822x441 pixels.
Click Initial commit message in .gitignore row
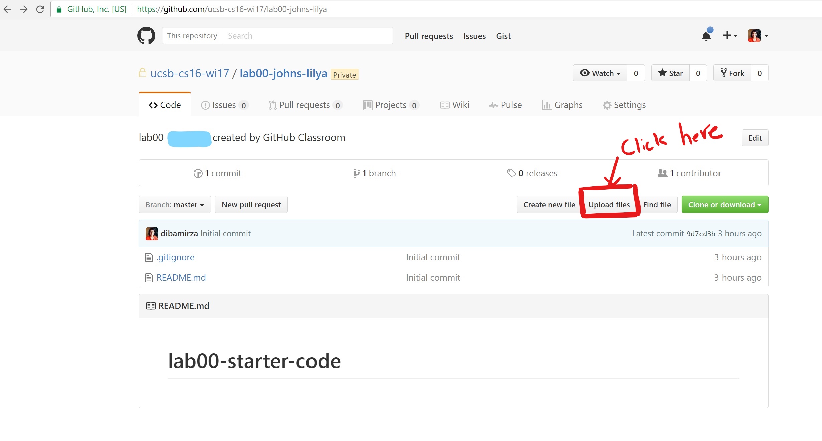tap(433, 257)
